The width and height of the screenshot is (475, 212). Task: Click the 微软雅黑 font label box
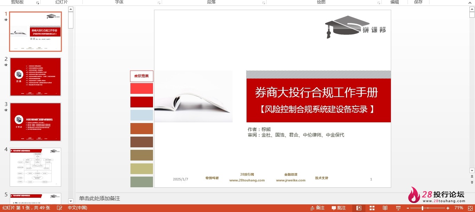tap(142, 76)
